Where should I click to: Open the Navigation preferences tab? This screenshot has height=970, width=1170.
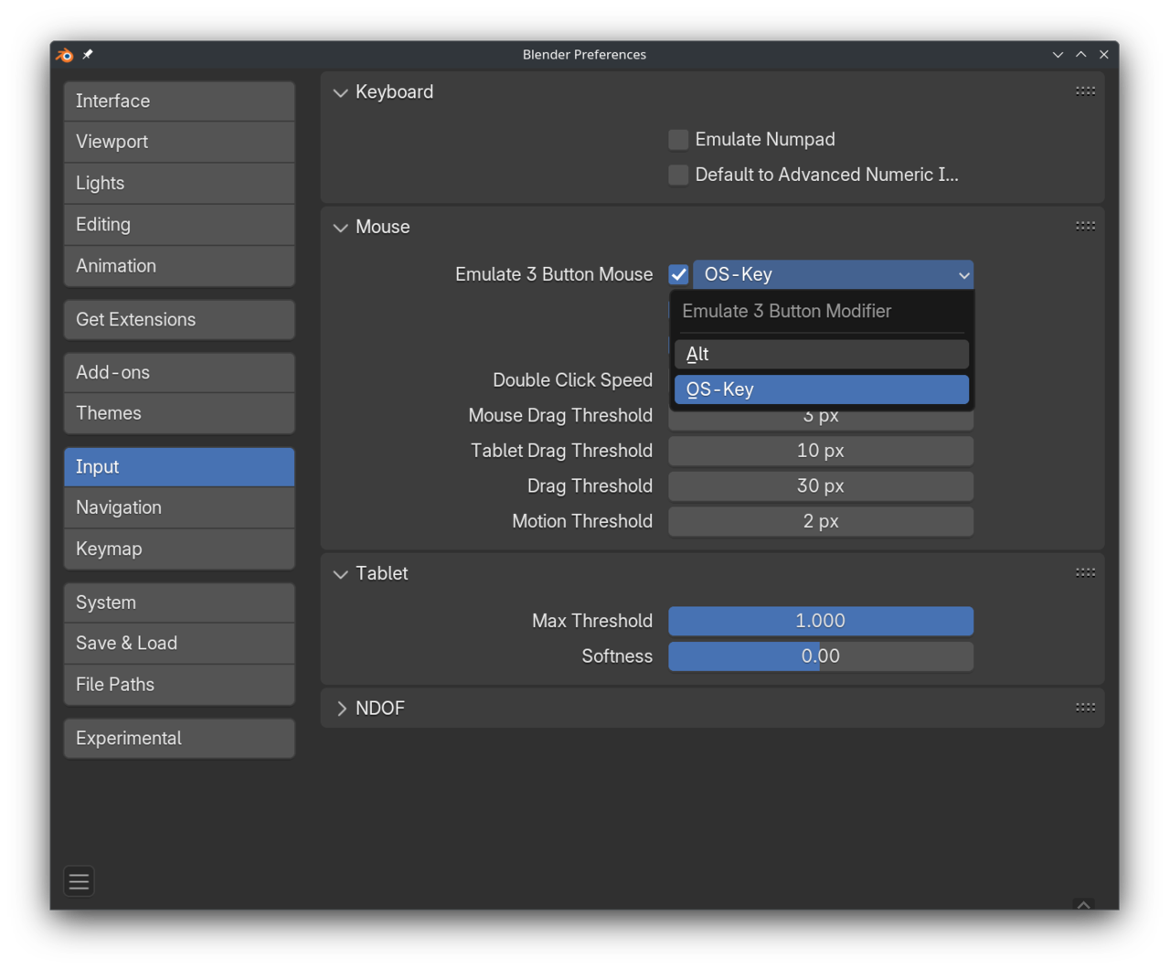[x=179, y=507]
